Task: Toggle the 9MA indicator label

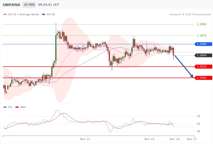Action: pos(23,107)
